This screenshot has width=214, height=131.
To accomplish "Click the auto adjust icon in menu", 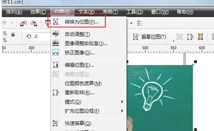I will point(56,34).
